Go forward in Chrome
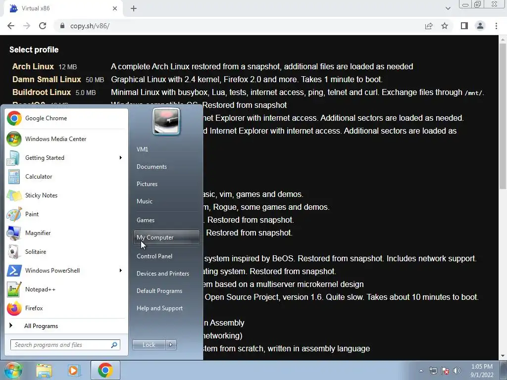Viewport: 507px width, 380px height. pos(27,26)
